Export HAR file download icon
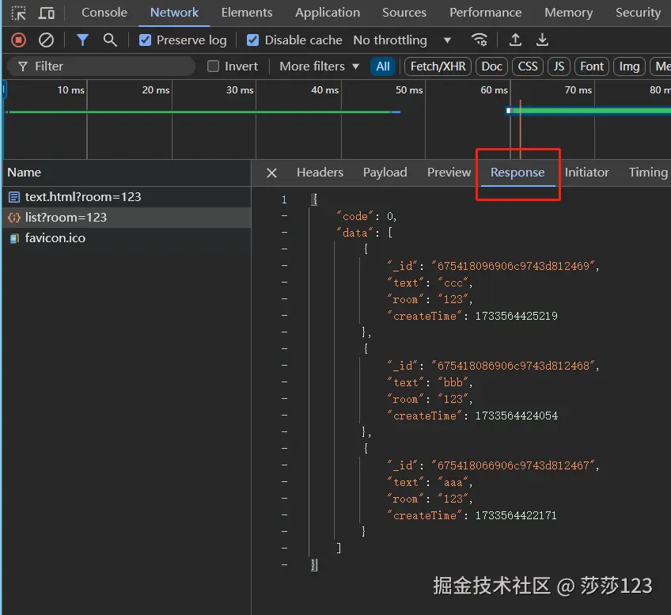The height and width of the screenshot is (615, 671). point(542,40)
